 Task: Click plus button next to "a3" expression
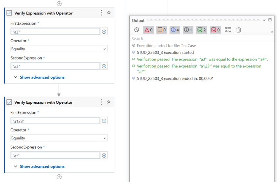104,32
